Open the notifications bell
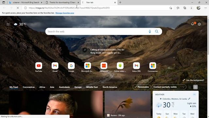Viewport: 209px width, 118px height. 193,24
